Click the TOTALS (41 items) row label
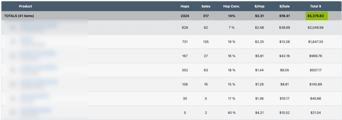This screenshot has height=120, width=342. point(19,16)
